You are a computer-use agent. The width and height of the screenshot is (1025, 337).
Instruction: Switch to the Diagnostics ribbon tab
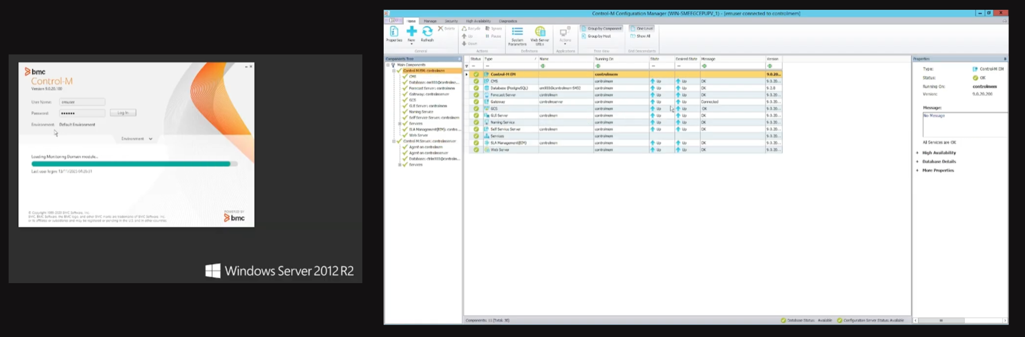508,21
